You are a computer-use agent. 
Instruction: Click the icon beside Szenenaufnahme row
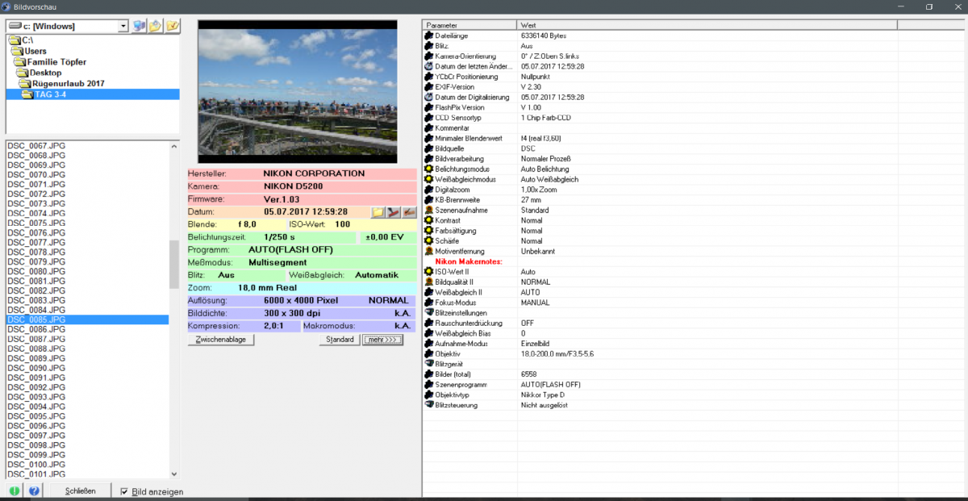click(429, 210)
